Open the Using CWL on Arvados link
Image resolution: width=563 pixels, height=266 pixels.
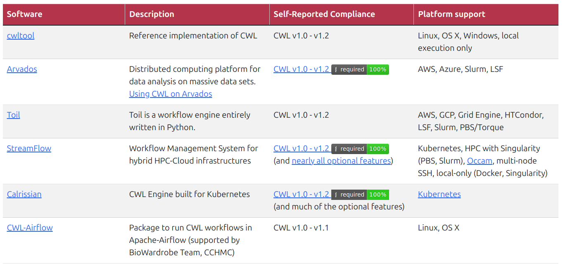171,94
